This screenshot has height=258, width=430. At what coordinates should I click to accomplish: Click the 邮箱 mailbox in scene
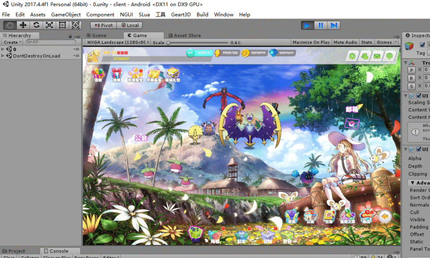[x=352, y=118]
